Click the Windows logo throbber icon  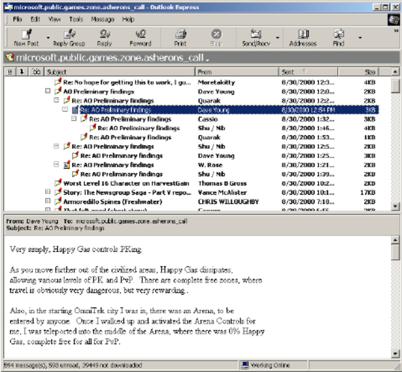tap(393, 20)
